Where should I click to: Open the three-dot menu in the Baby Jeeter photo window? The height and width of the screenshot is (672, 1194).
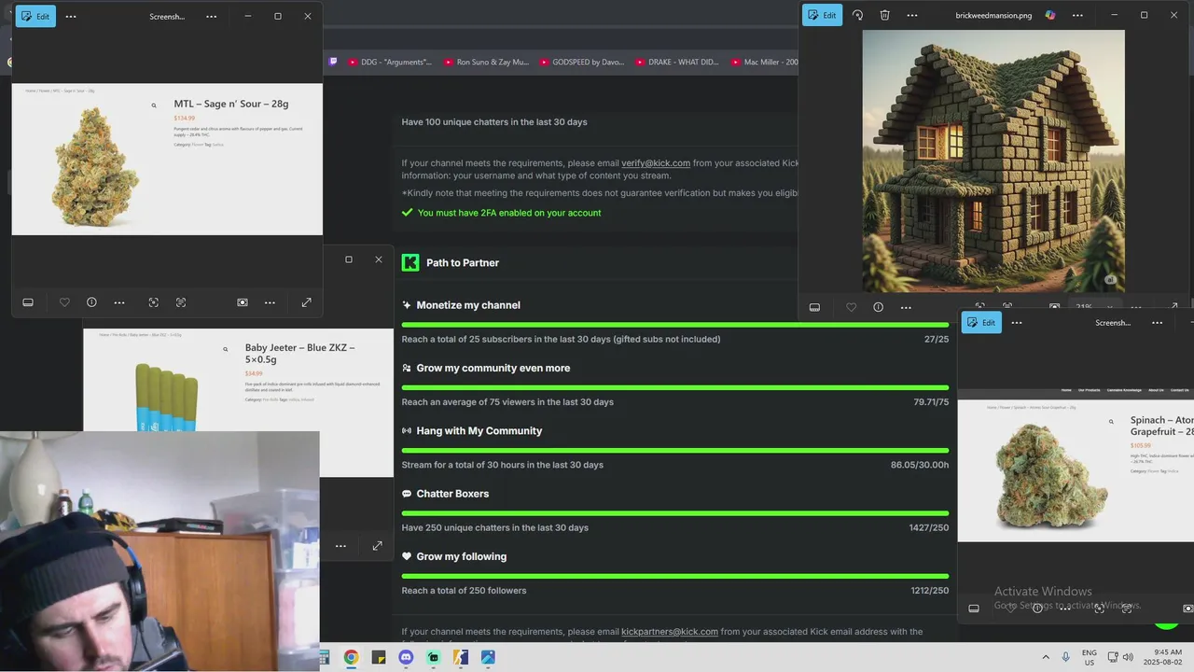(x=340, y=546)
